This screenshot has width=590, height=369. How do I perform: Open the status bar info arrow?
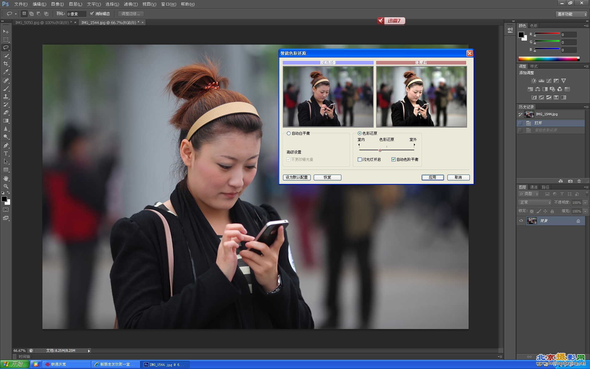point(89,351)
